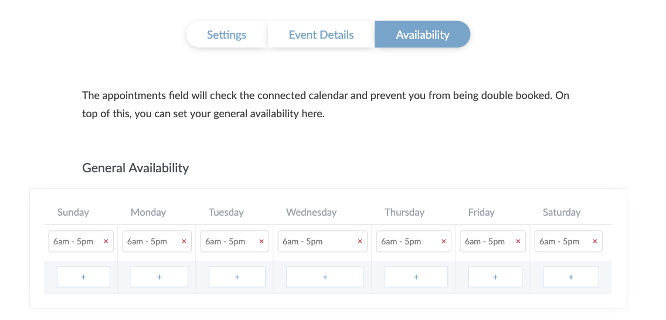Image resolution: width=666 pixels, height=320 pixels.
Task: Remove Saturday's 6am - 5pm time slot
Action: [595, 241]
